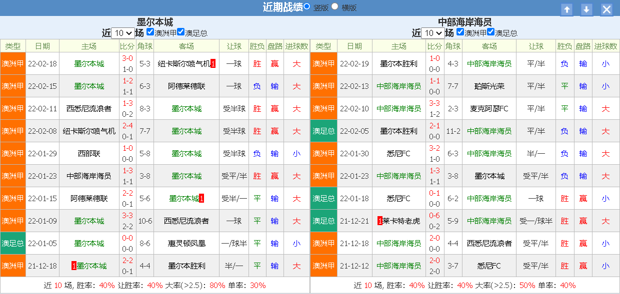Click 墨尔本胜利 home team on 22-02-19 row
620x294 pixels.
398,64
